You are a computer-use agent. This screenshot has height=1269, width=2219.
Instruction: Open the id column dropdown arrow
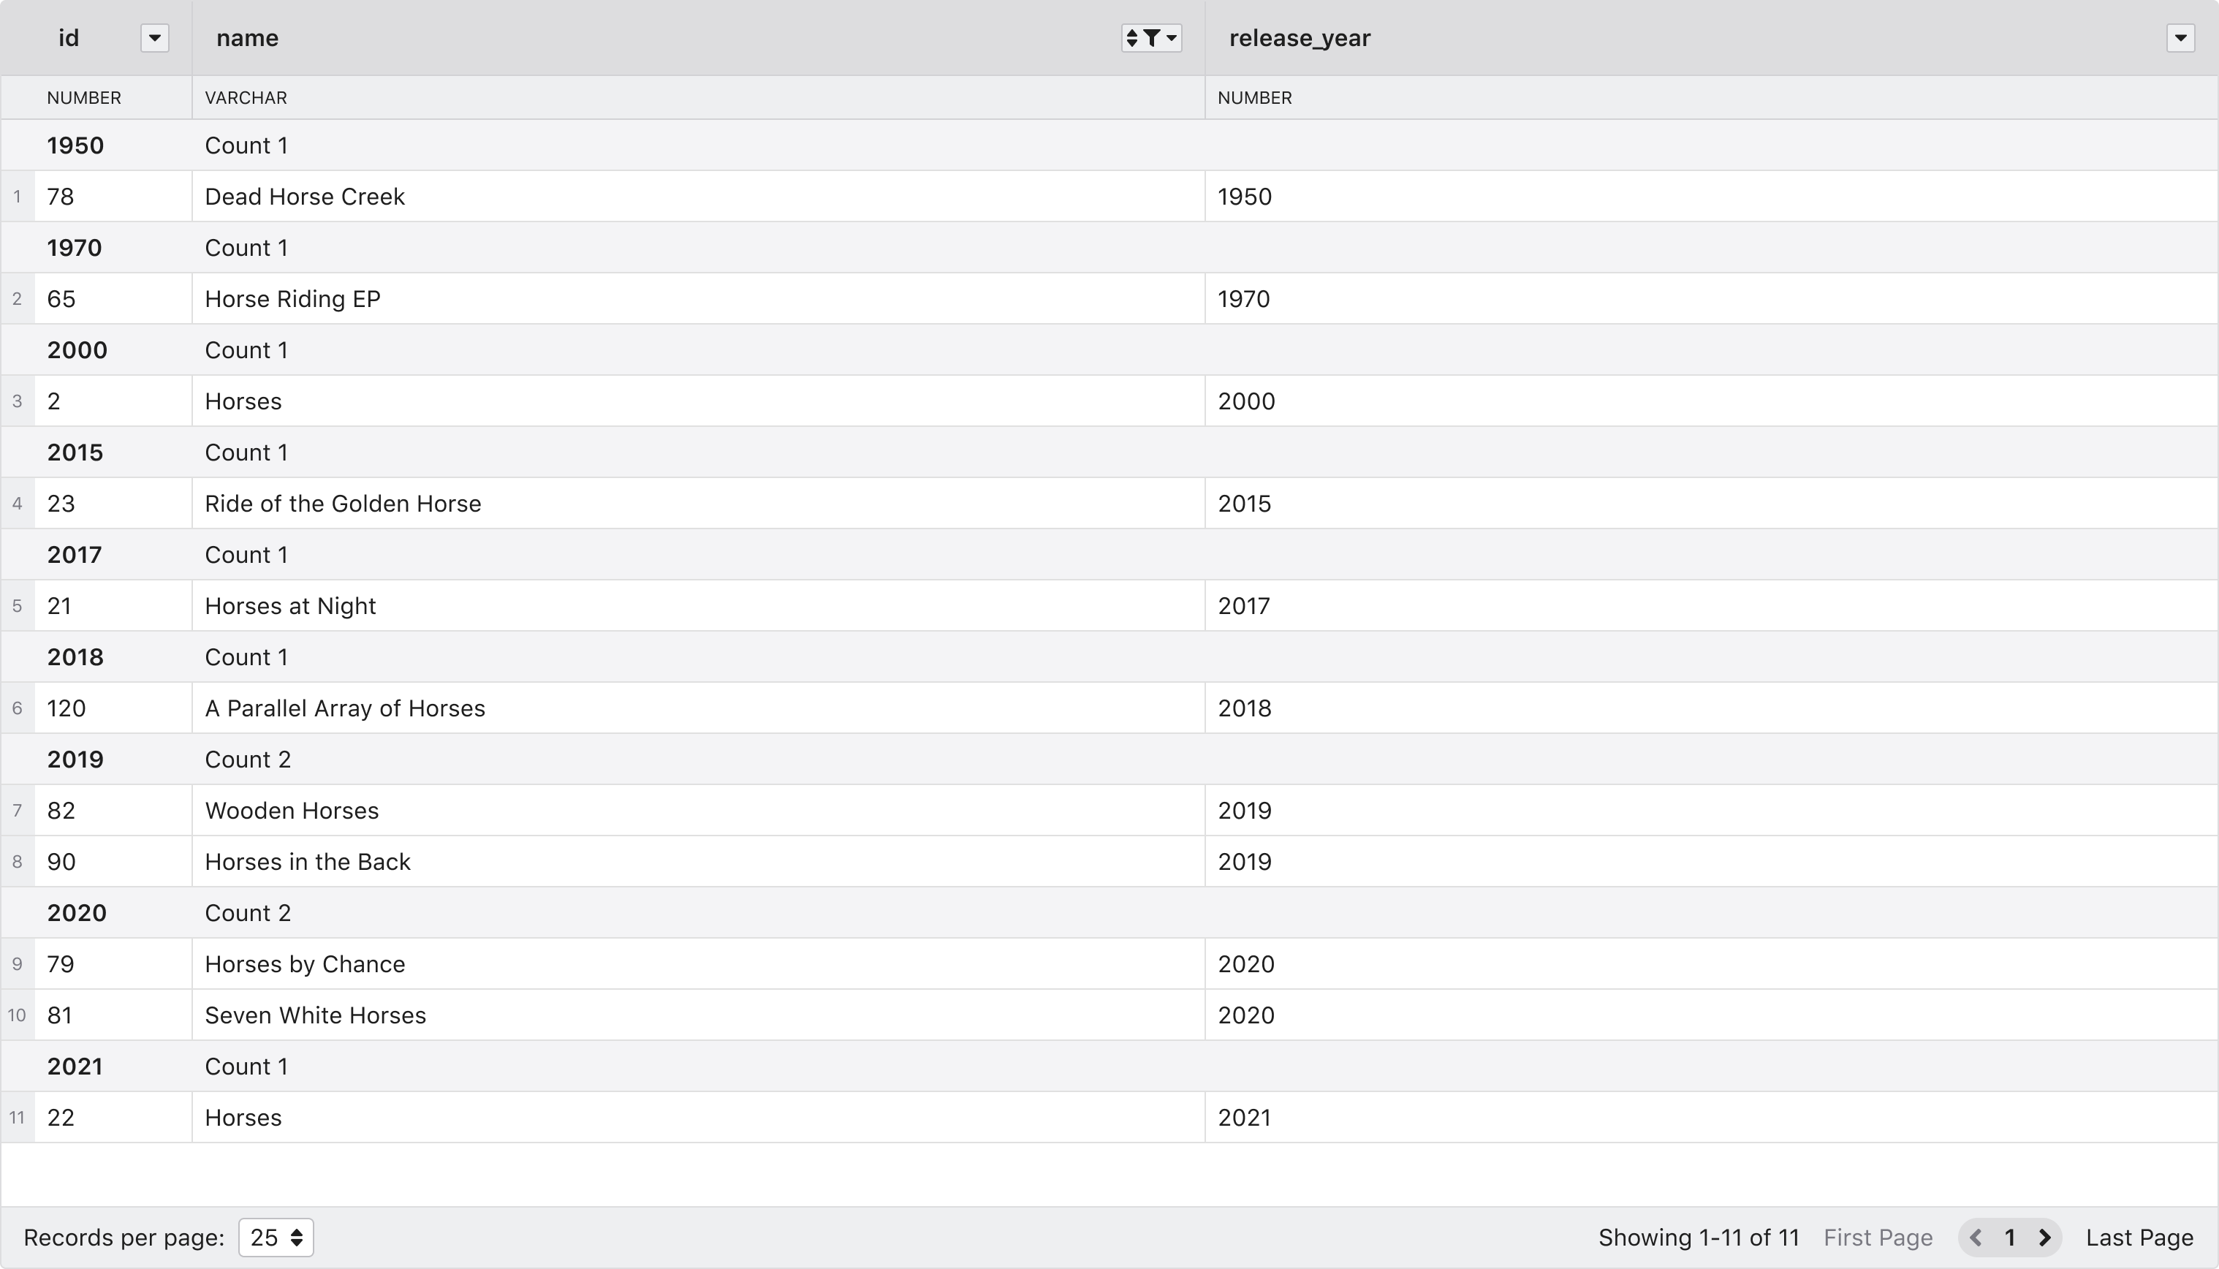pos(154,38)
